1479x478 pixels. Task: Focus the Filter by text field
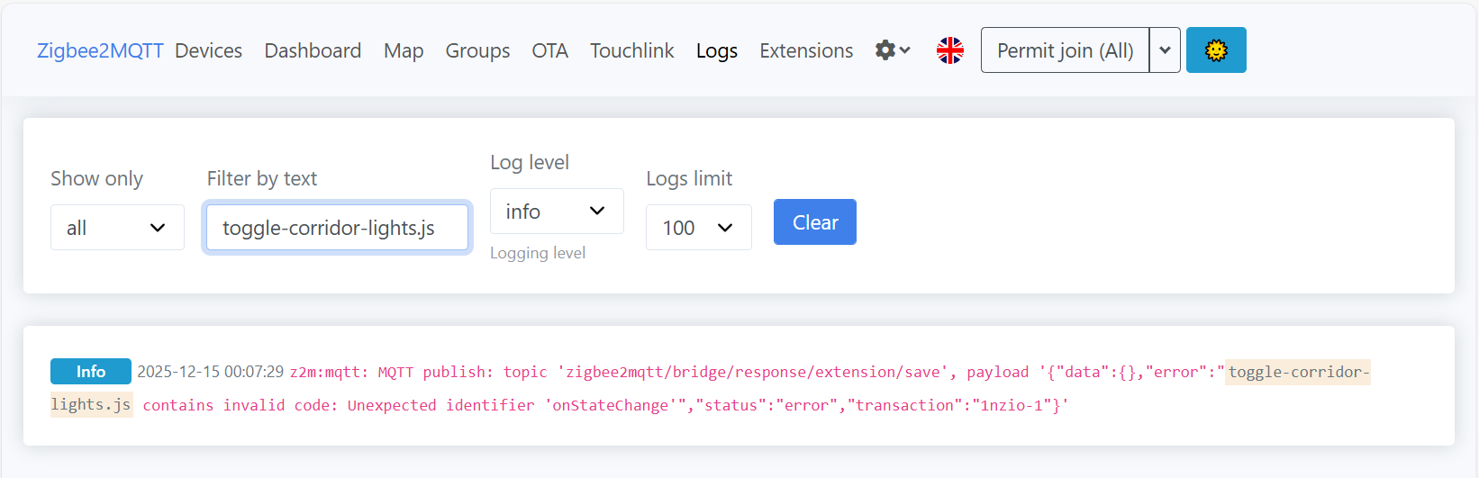337,228
